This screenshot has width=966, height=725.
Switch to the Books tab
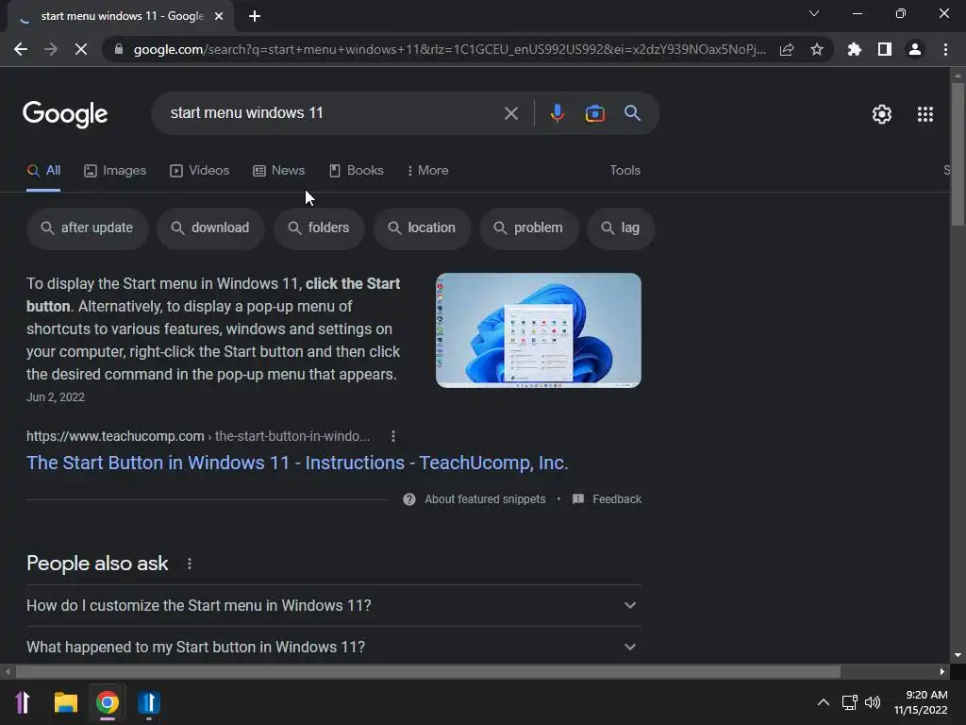[x=357, y=171]
